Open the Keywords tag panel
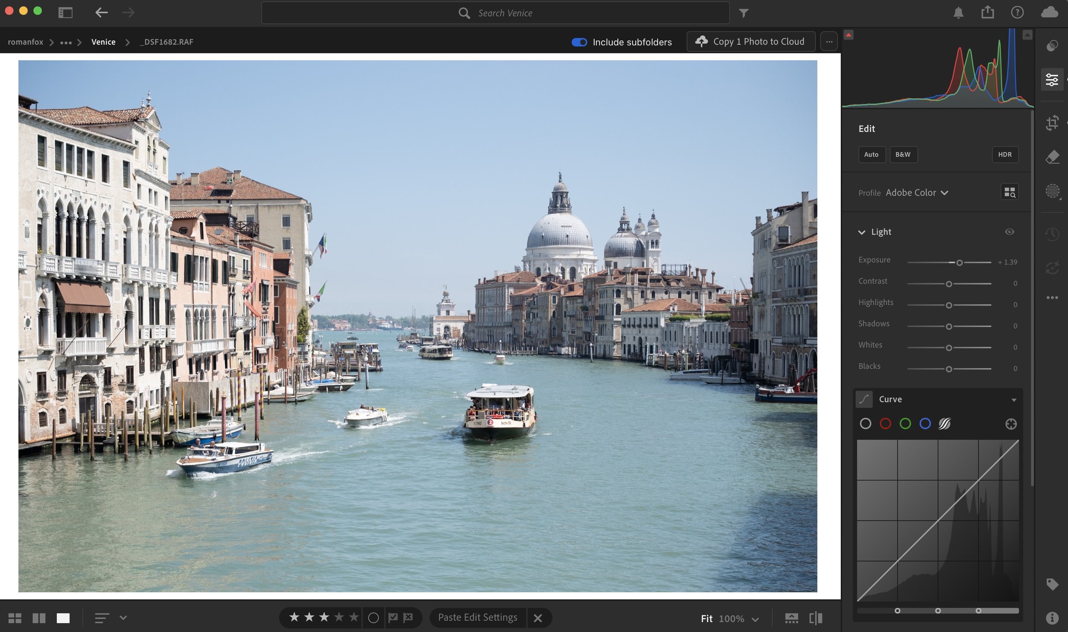 click(1052, 584)
